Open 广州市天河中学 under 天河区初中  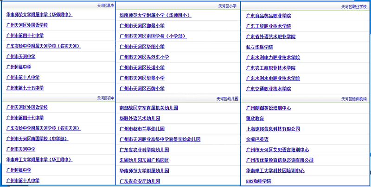coord(21,149)
